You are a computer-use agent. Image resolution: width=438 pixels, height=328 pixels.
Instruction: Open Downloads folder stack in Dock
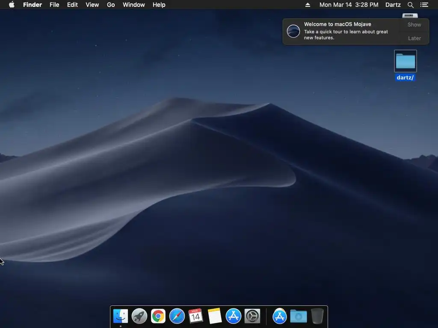(x=298, y=316)
